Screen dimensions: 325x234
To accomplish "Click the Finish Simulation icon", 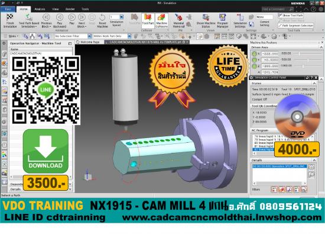I will click(x=9, y=21).
